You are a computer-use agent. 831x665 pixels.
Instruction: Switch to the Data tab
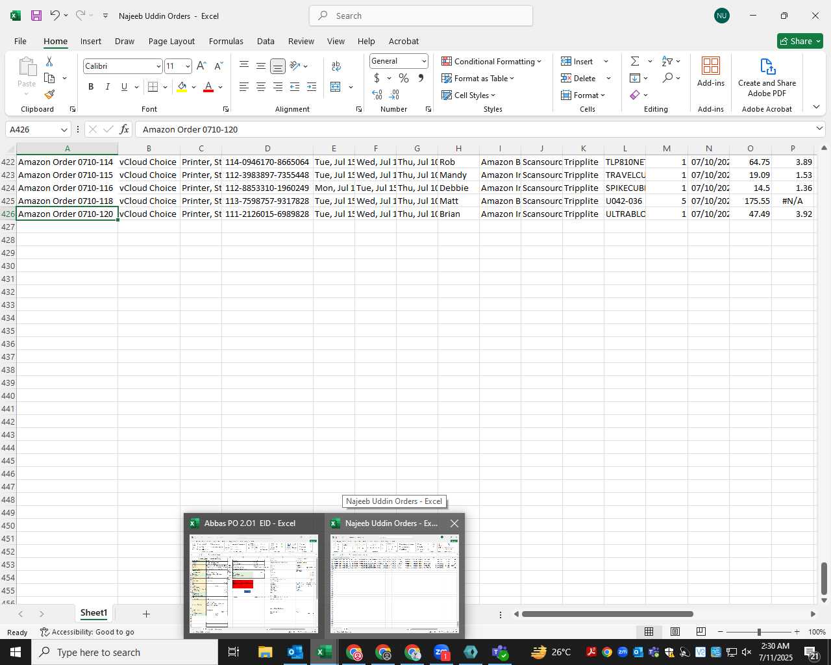[266, 41]
